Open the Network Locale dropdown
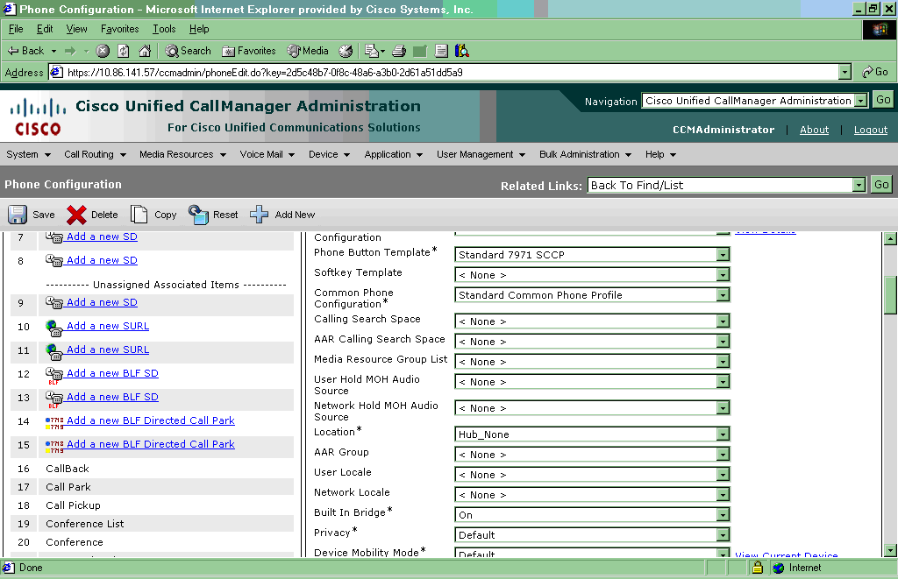Screen dimensions: 898x579 (592, 494)
